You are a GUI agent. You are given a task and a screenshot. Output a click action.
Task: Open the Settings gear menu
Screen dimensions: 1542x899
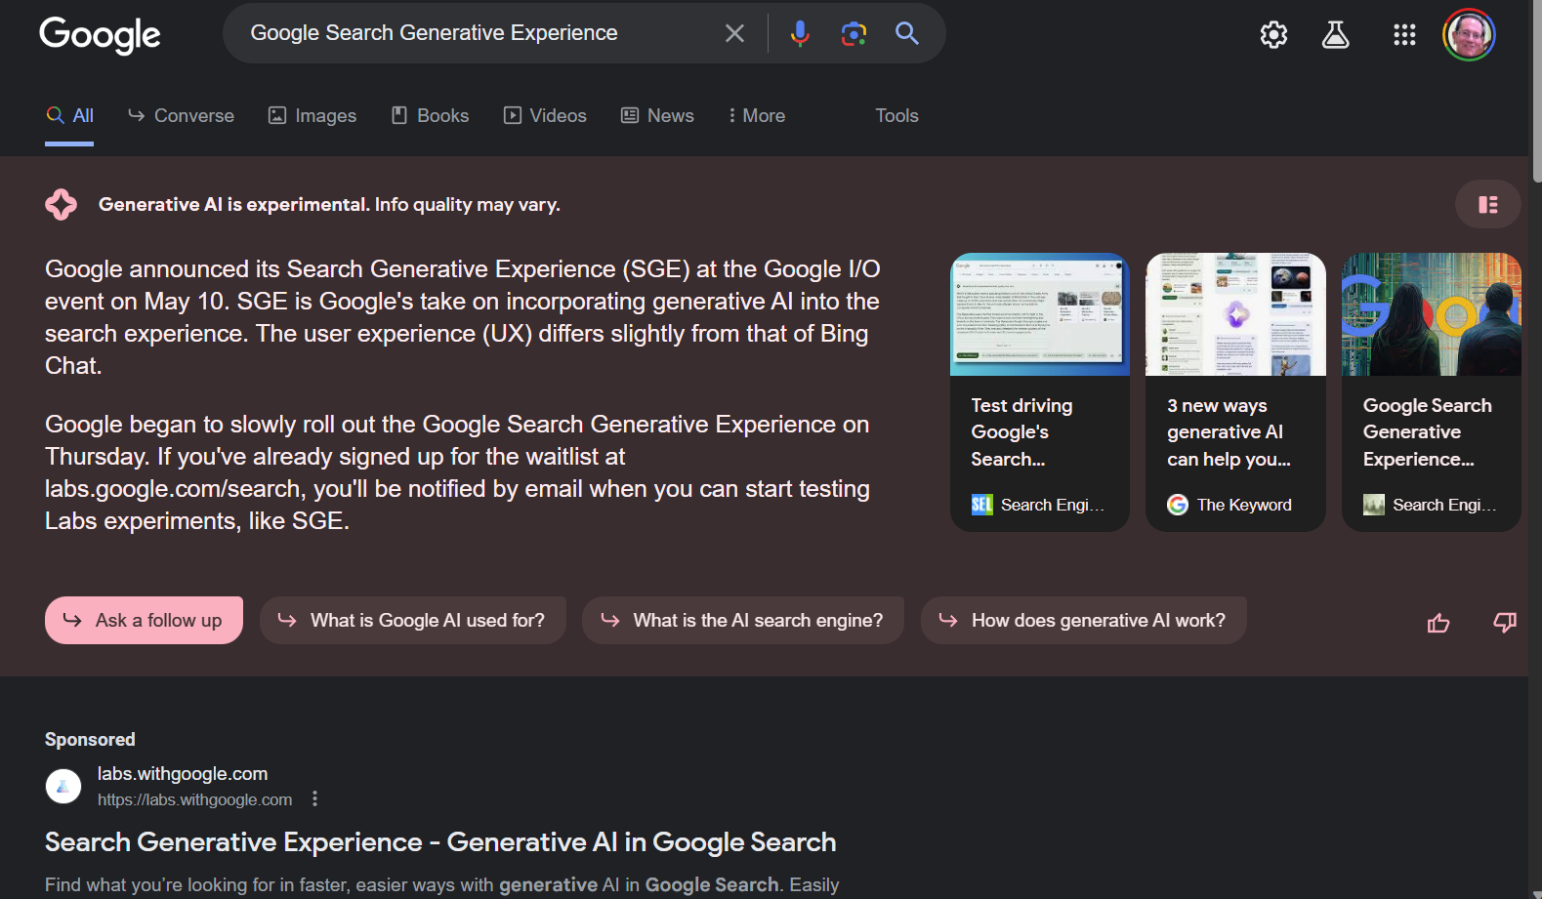1273,35
